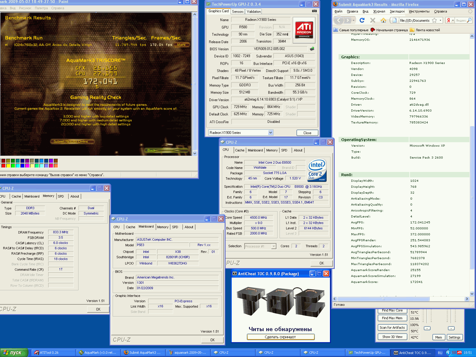Image resolution: width=476 pixels, height=357 pixels.
Task: Click Show 3D View in ATITool
Action: pos(392,337)
